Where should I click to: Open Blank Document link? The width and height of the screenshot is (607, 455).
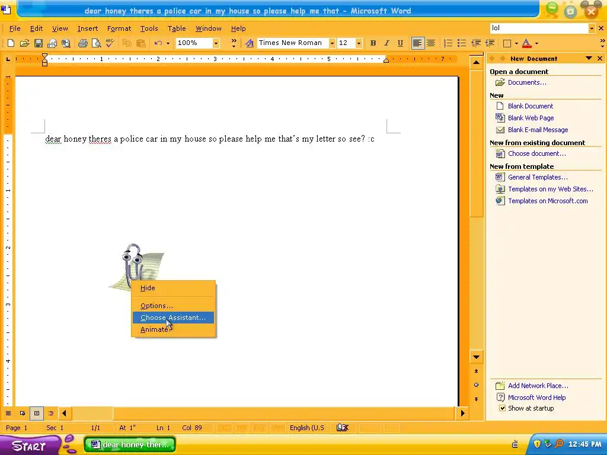531,106
